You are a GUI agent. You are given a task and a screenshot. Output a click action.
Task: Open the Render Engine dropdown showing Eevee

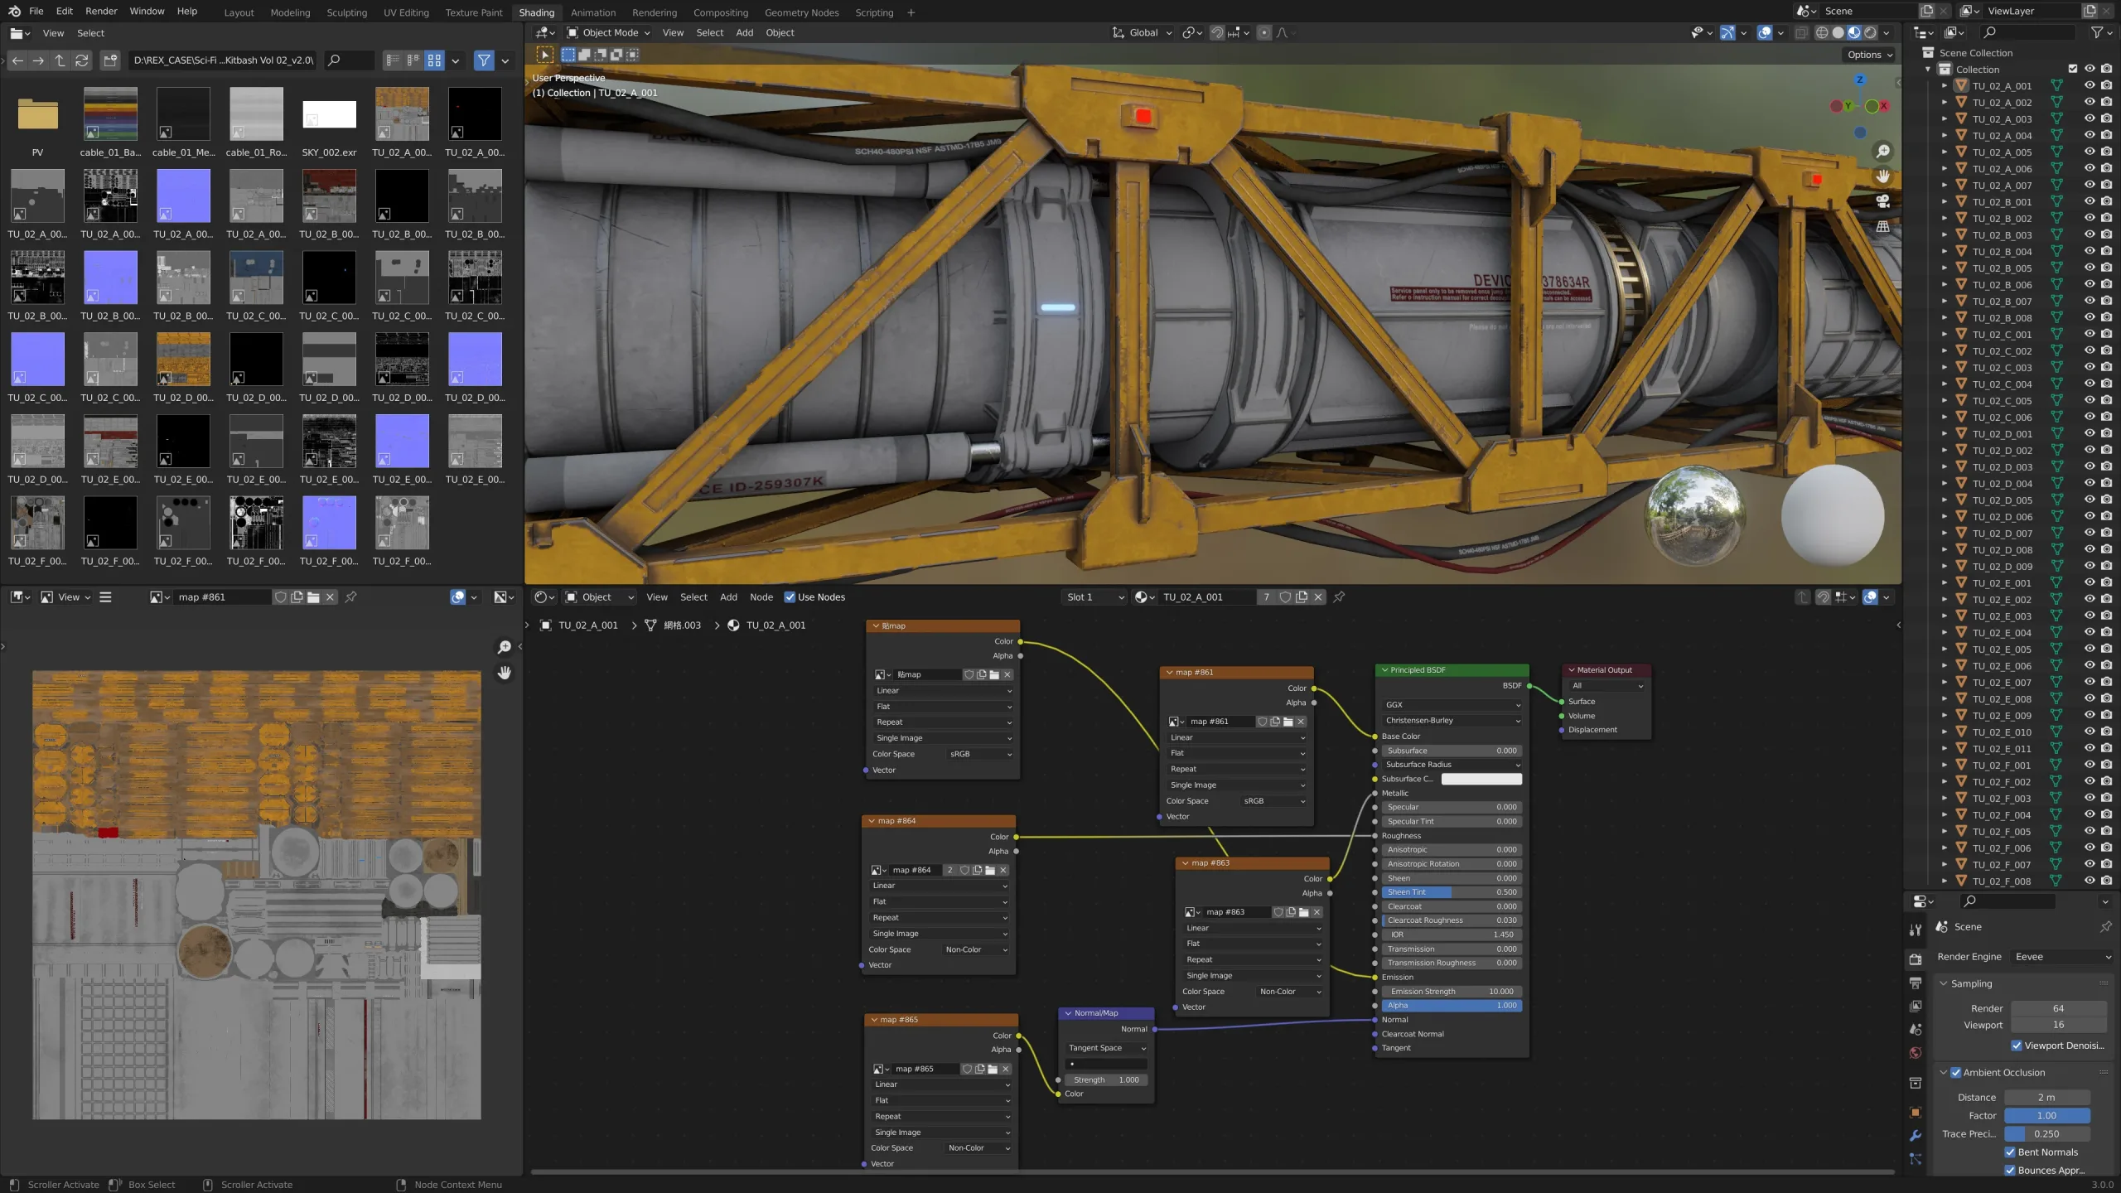pyautogui.click(x=2062, y=956)
